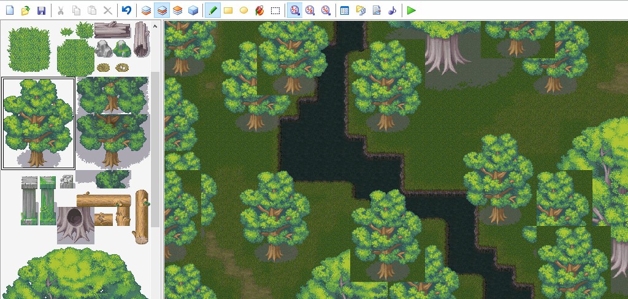Viewport: 628px width, 299px height.
Task: Open a project with the folder icon
Action: 25,10
